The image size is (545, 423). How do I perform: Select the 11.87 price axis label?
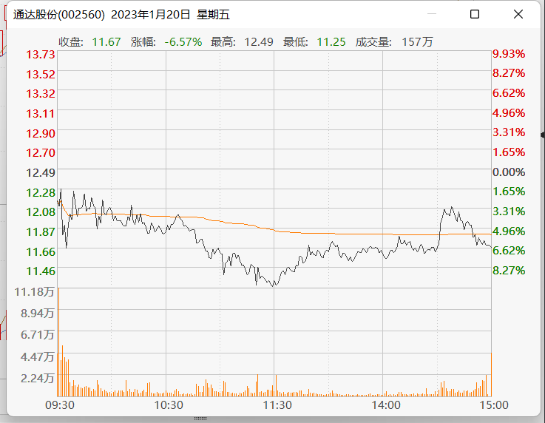[41, 231]
